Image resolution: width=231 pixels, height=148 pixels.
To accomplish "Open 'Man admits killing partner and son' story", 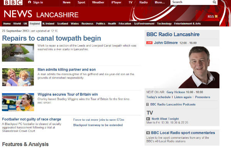I will [x=67, y=69].
